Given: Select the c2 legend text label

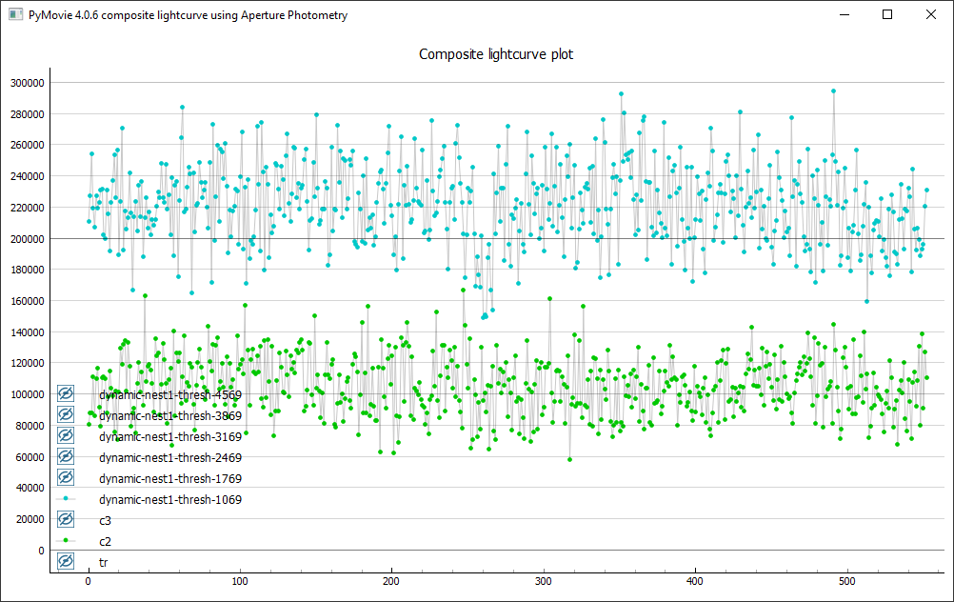Looking at the screenshot, I should coord(106,541).
